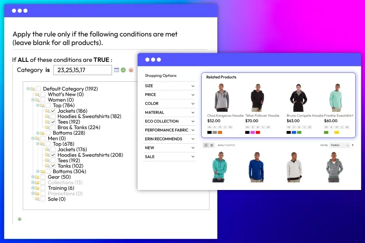Open the Sort By Position dropdown
The image size is (365, 243).
[x=340, y=145]
